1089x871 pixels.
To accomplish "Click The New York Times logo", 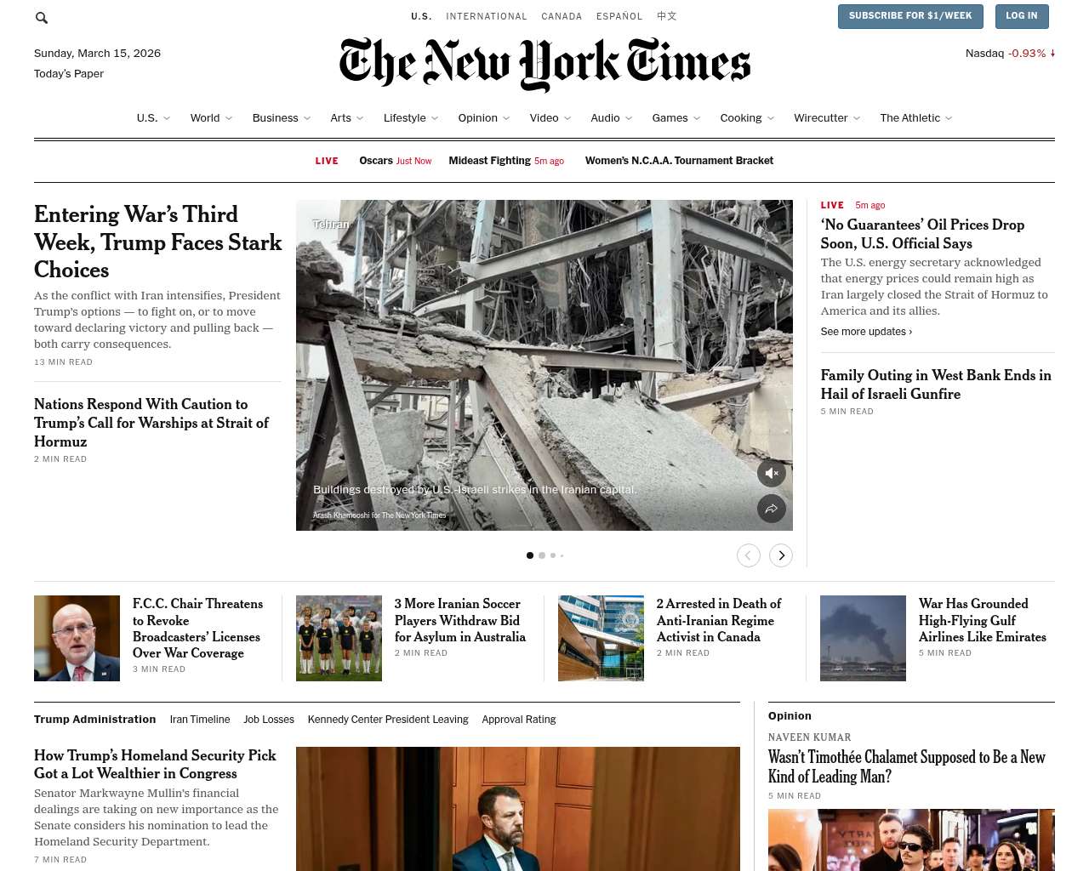I will (544, 64).
